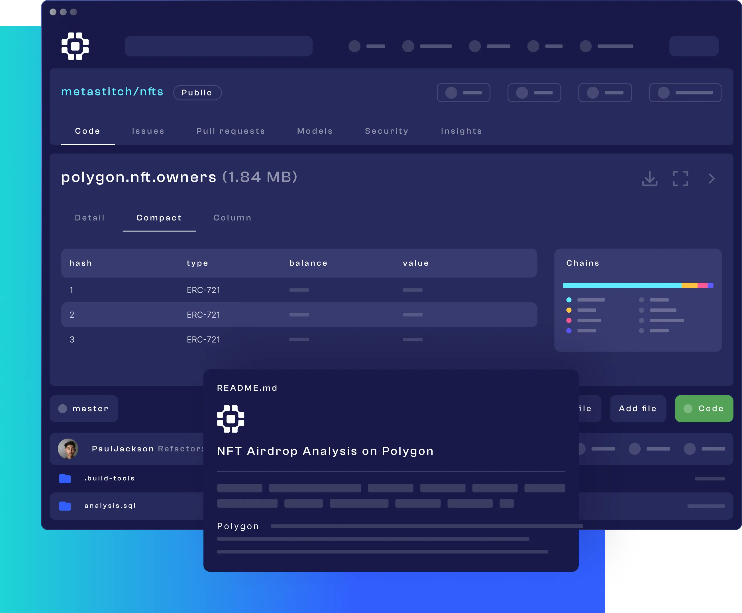Click the orange dot in Chains legend

point(569,310)
